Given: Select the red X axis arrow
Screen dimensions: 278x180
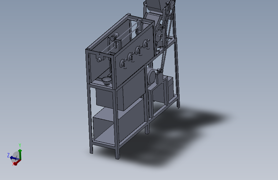Looking at the screenshot, I should [x=17, y=162].
